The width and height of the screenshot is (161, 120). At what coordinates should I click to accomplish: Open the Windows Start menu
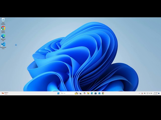pos(58,93)
